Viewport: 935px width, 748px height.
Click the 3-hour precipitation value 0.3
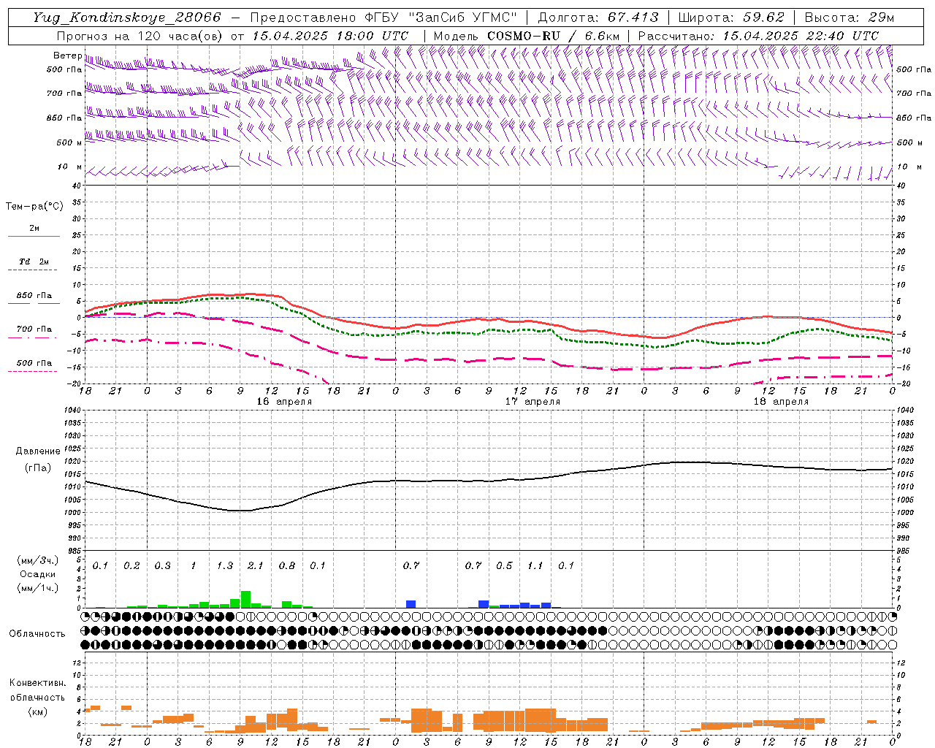pyautogui.click(x=162, y=565)
